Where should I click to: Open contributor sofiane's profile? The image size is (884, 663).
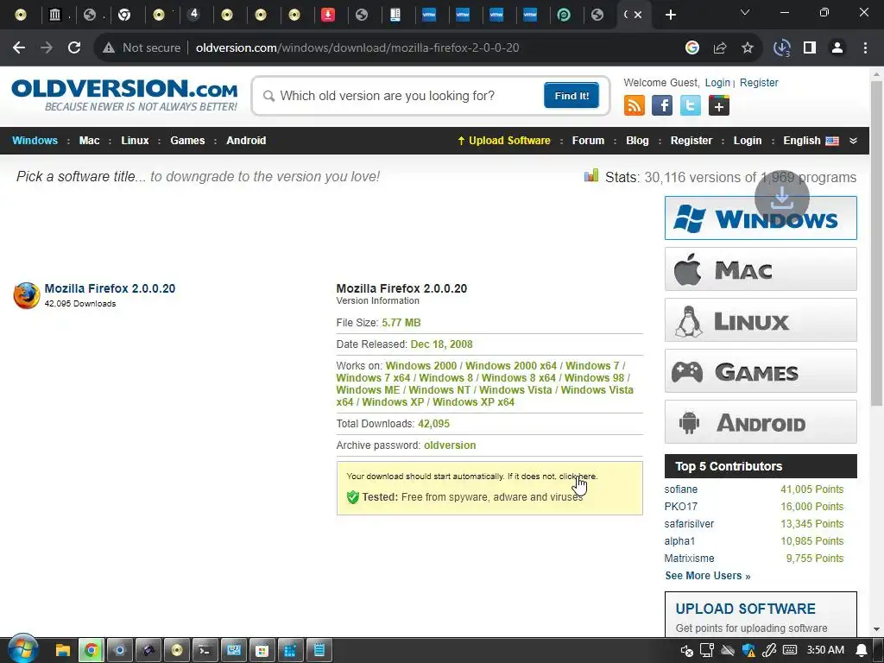tap(680, 489)
